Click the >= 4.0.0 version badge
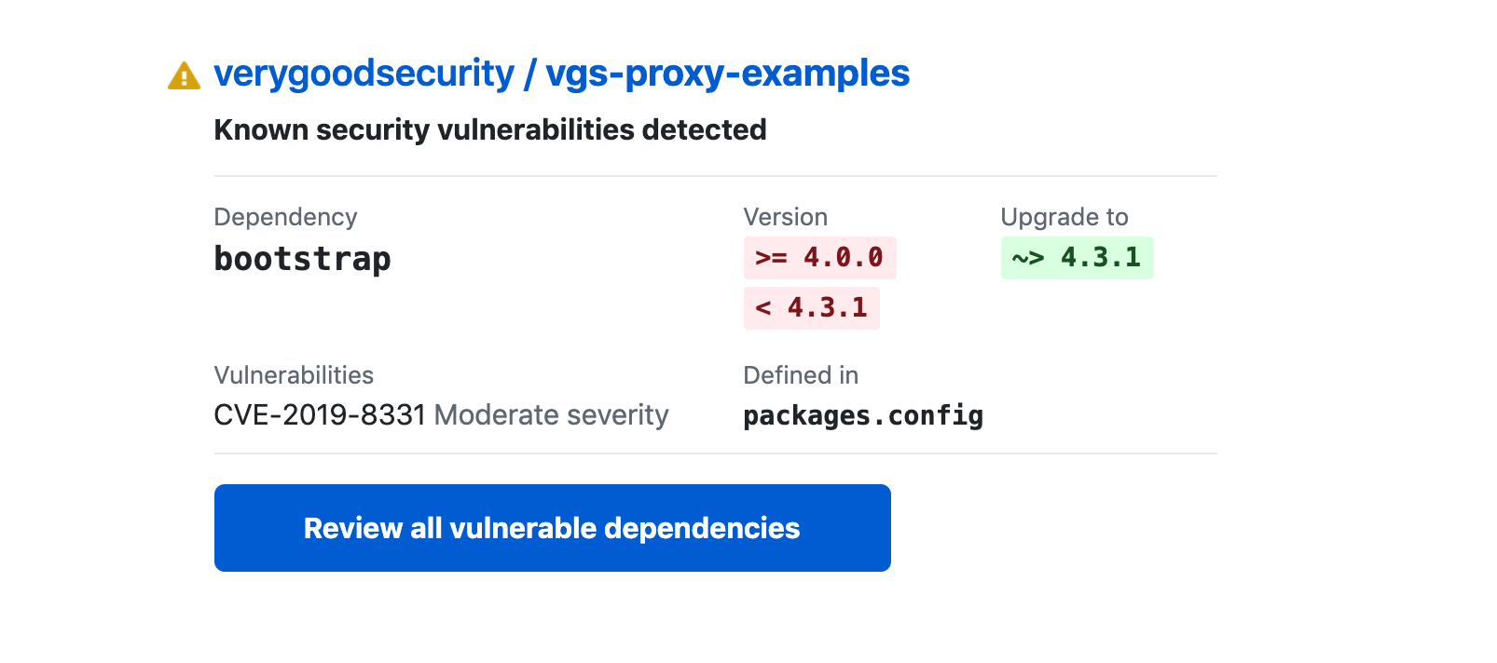The image size is (1497, 663). (819, 258)
